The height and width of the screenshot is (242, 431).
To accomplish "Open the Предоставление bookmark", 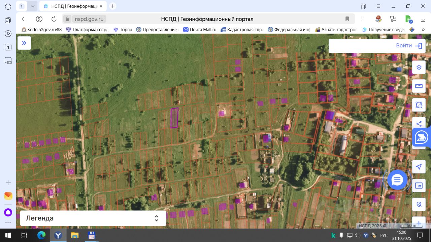I will click(157, 30).
